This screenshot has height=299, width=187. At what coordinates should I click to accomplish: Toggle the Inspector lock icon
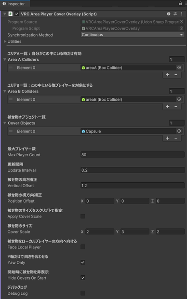tap(180, 3)
